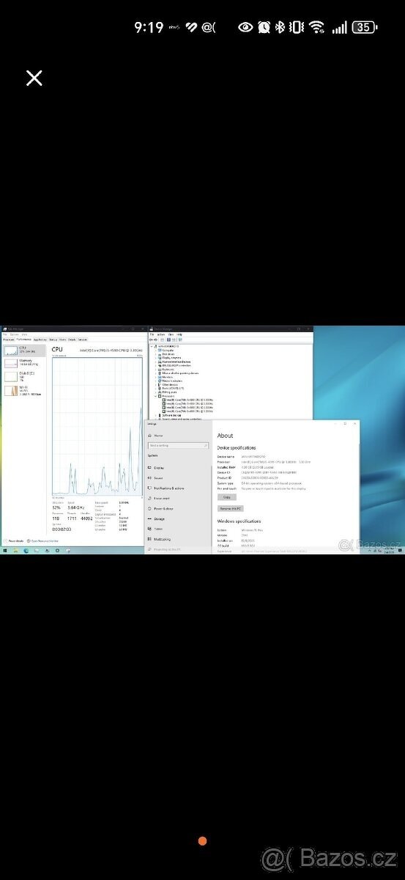
Task: Tap the Bluetooth icon in status bar
Action: (x=278, y=27)
